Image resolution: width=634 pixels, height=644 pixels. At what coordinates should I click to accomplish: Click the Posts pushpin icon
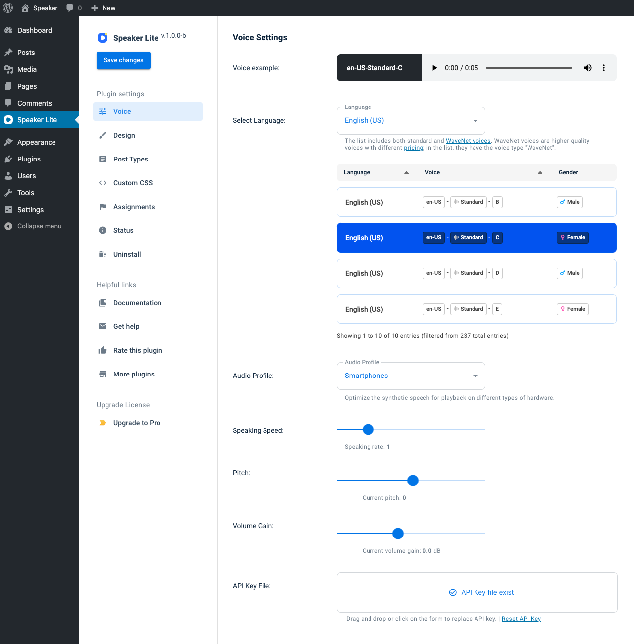(8, 53)
